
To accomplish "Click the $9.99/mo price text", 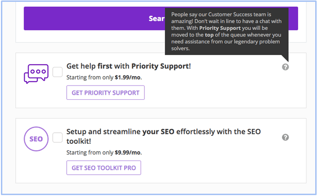I will click(128, 153).
